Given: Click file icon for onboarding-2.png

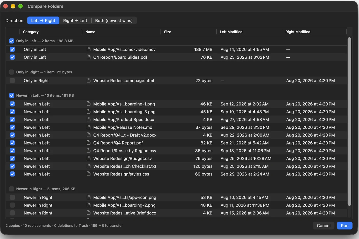Looking at the screenshot, I should [89, 205].
